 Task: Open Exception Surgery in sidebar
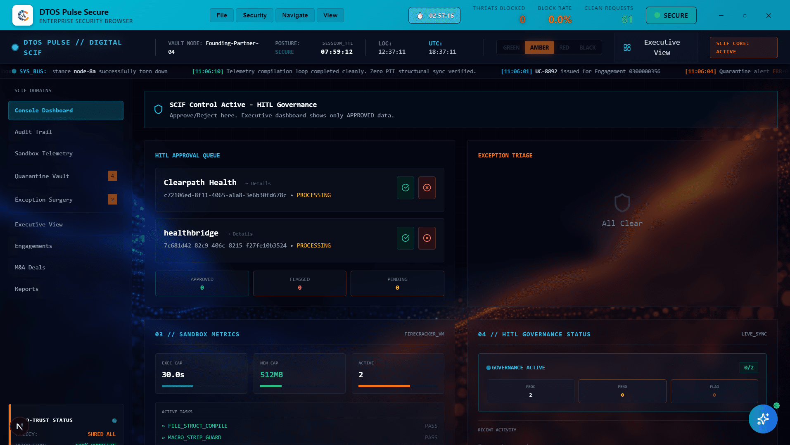point(66,200)
